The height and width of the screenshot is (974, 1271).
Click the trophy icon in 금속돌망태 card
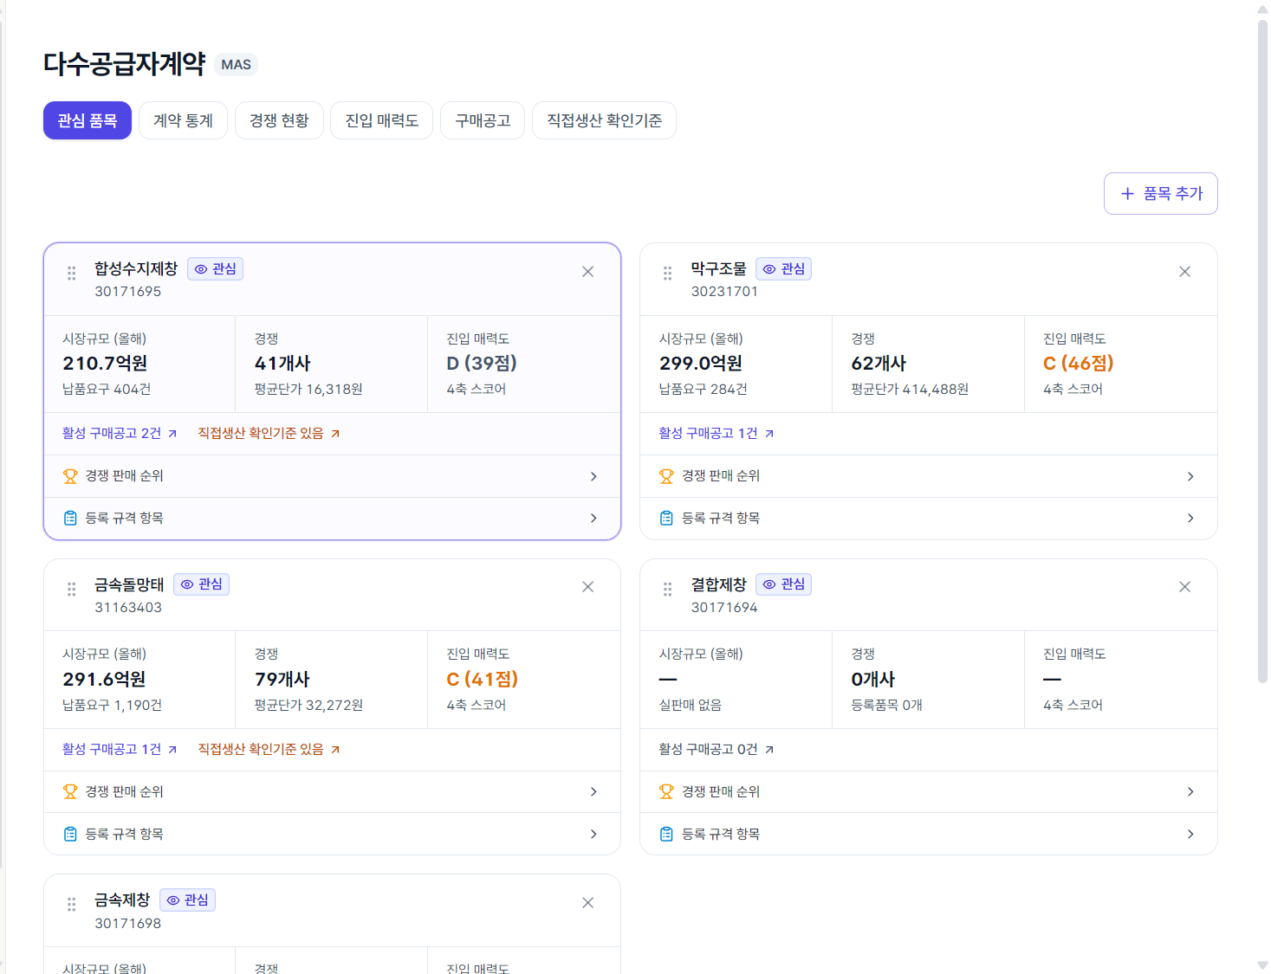tap(70, 791)
